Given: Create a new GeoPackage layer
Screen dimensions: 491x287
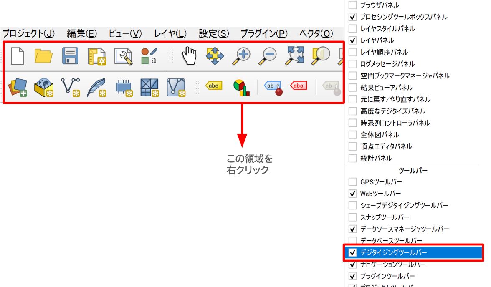Looking at the screenshot, I should [44, 87].
